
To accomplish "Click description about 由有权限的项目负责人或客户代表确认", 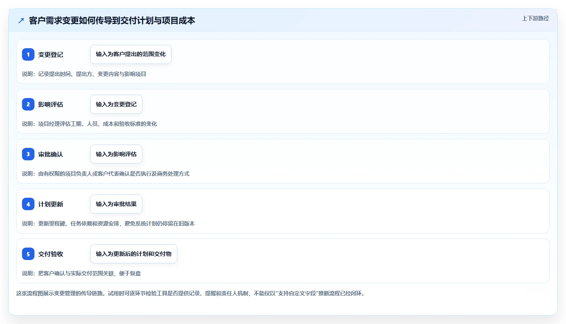I will pyautogui.click(x=106, y=174).
